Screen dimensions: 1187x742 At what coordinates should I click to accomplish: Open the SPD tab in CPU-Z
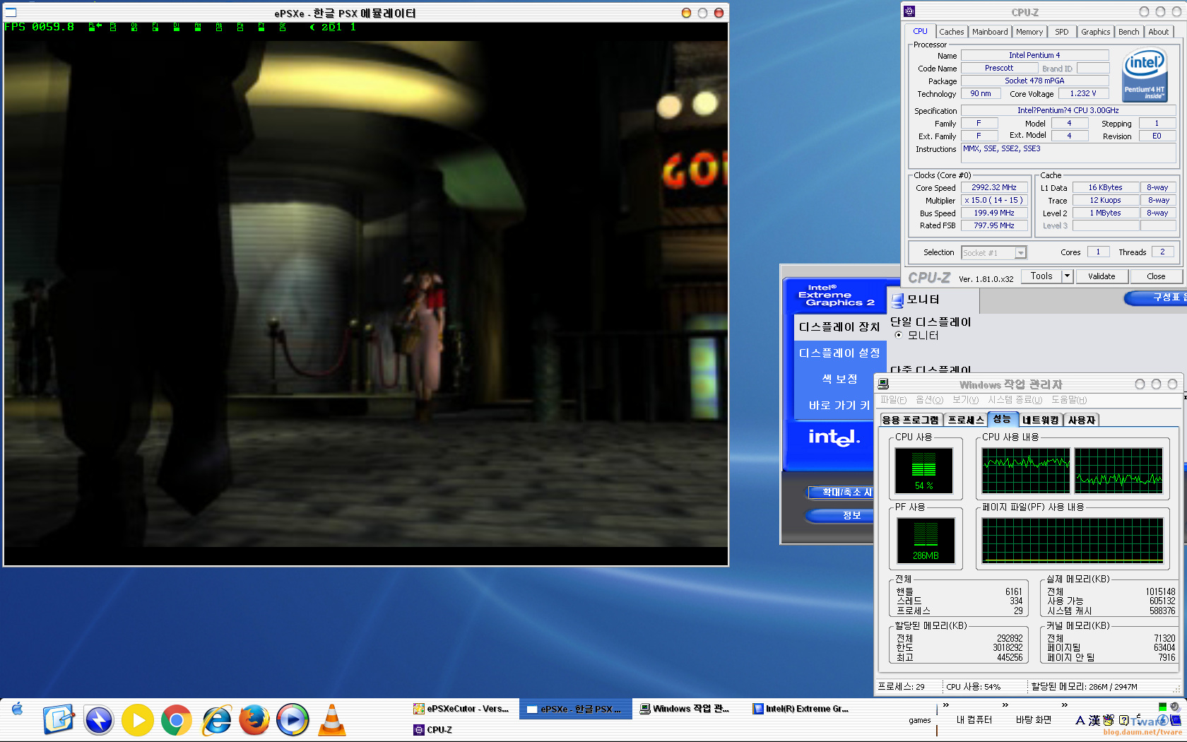pos(1061,32)
